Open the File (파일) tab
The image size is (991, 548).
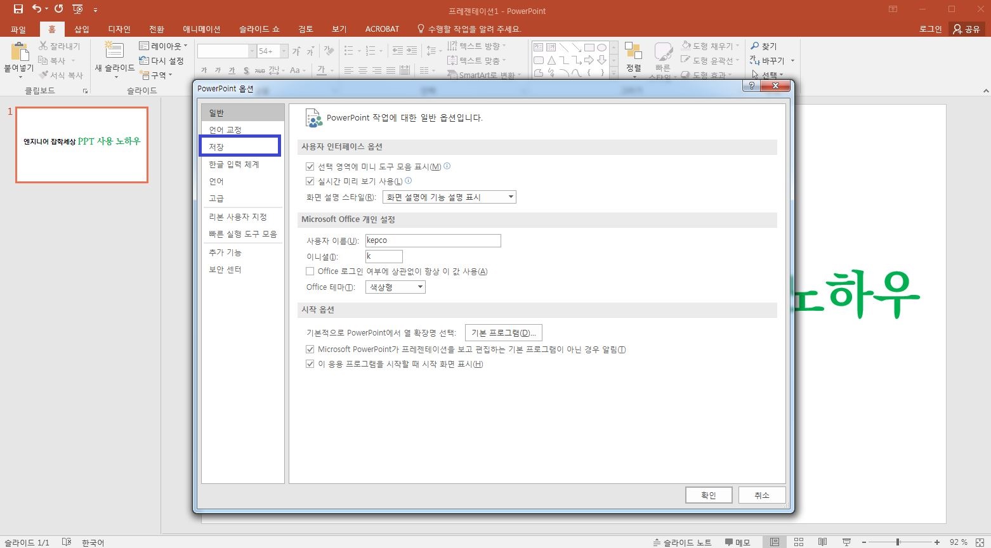[18, 29]
